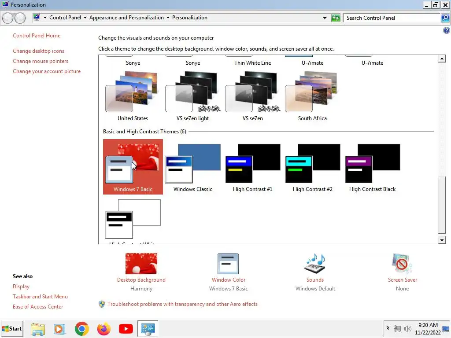Open Firefox from the taskbar

pyautogui.click(x=104, y=329)
